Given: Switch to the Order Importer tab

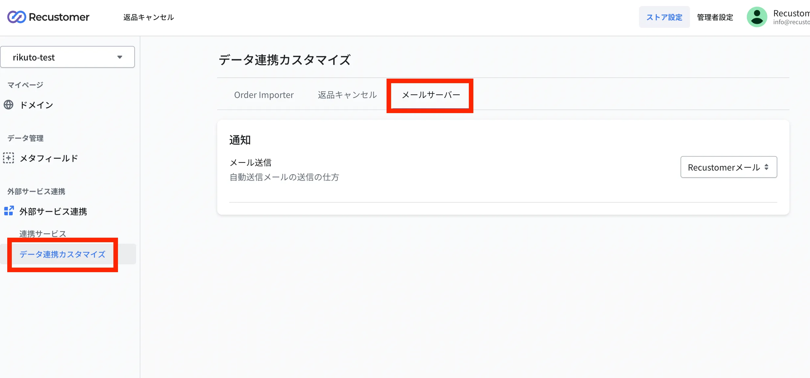Looking at the screenshot, I should 264,95.
